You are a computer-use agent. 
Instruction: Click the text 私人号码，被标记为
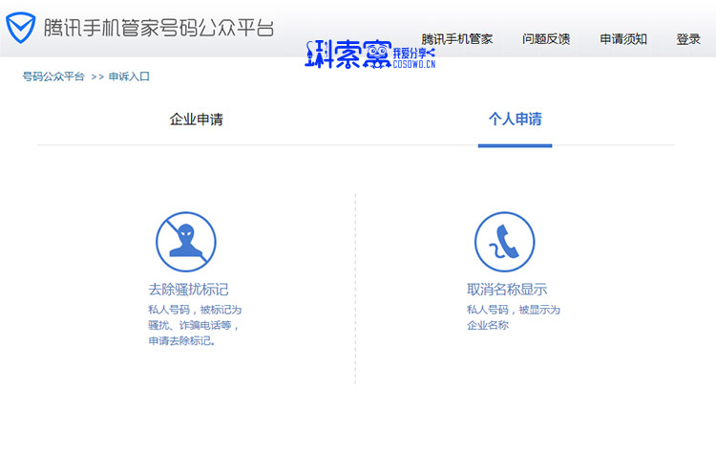[195, 310]
